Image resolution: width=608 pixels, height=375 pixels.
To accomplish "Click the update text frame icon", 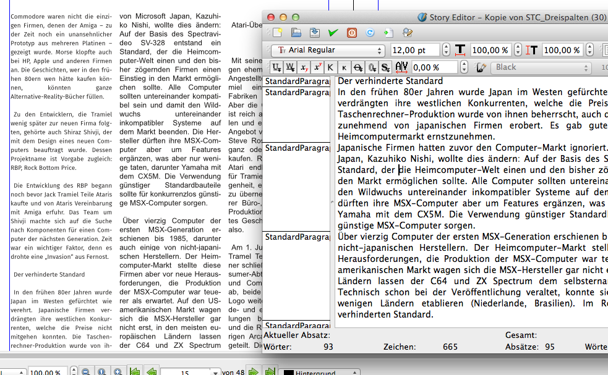I will (388, 33).
